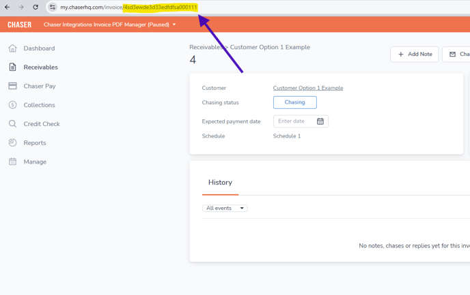Click the Add Note button
This screenshot has width=470, height=295.
click(414, 54)
